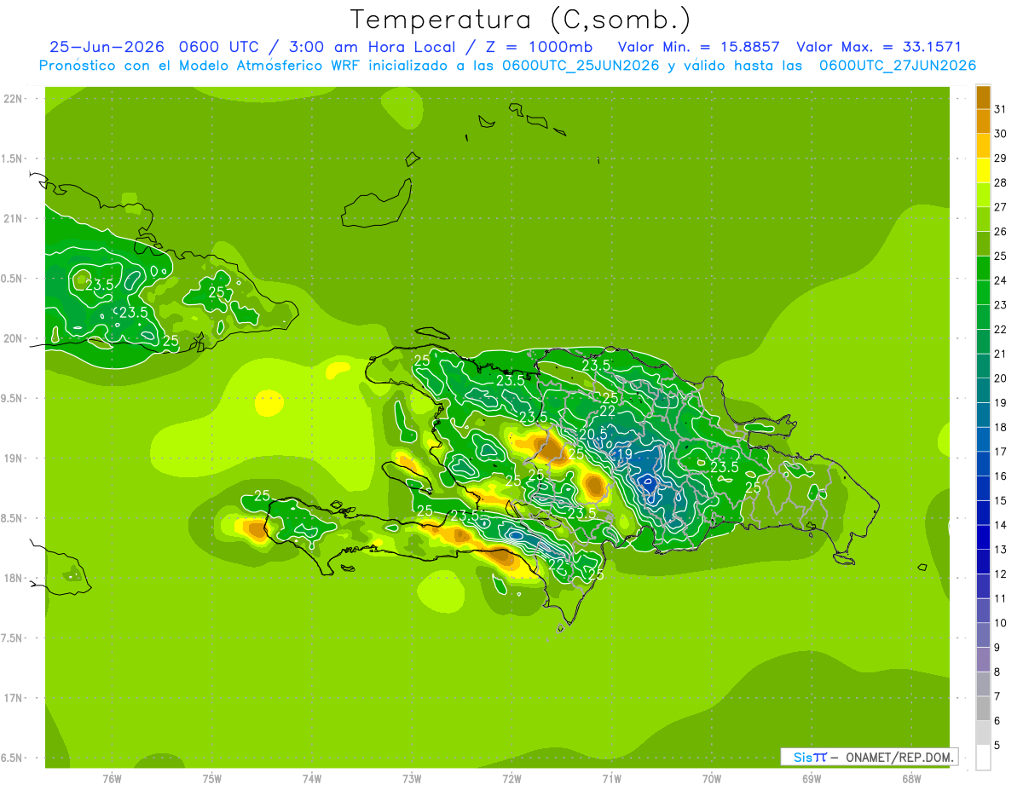The height and width of the screenshot is (790, 1023).
Task: Click the "75W" longitude axis label
Action: tap(212, 779)
